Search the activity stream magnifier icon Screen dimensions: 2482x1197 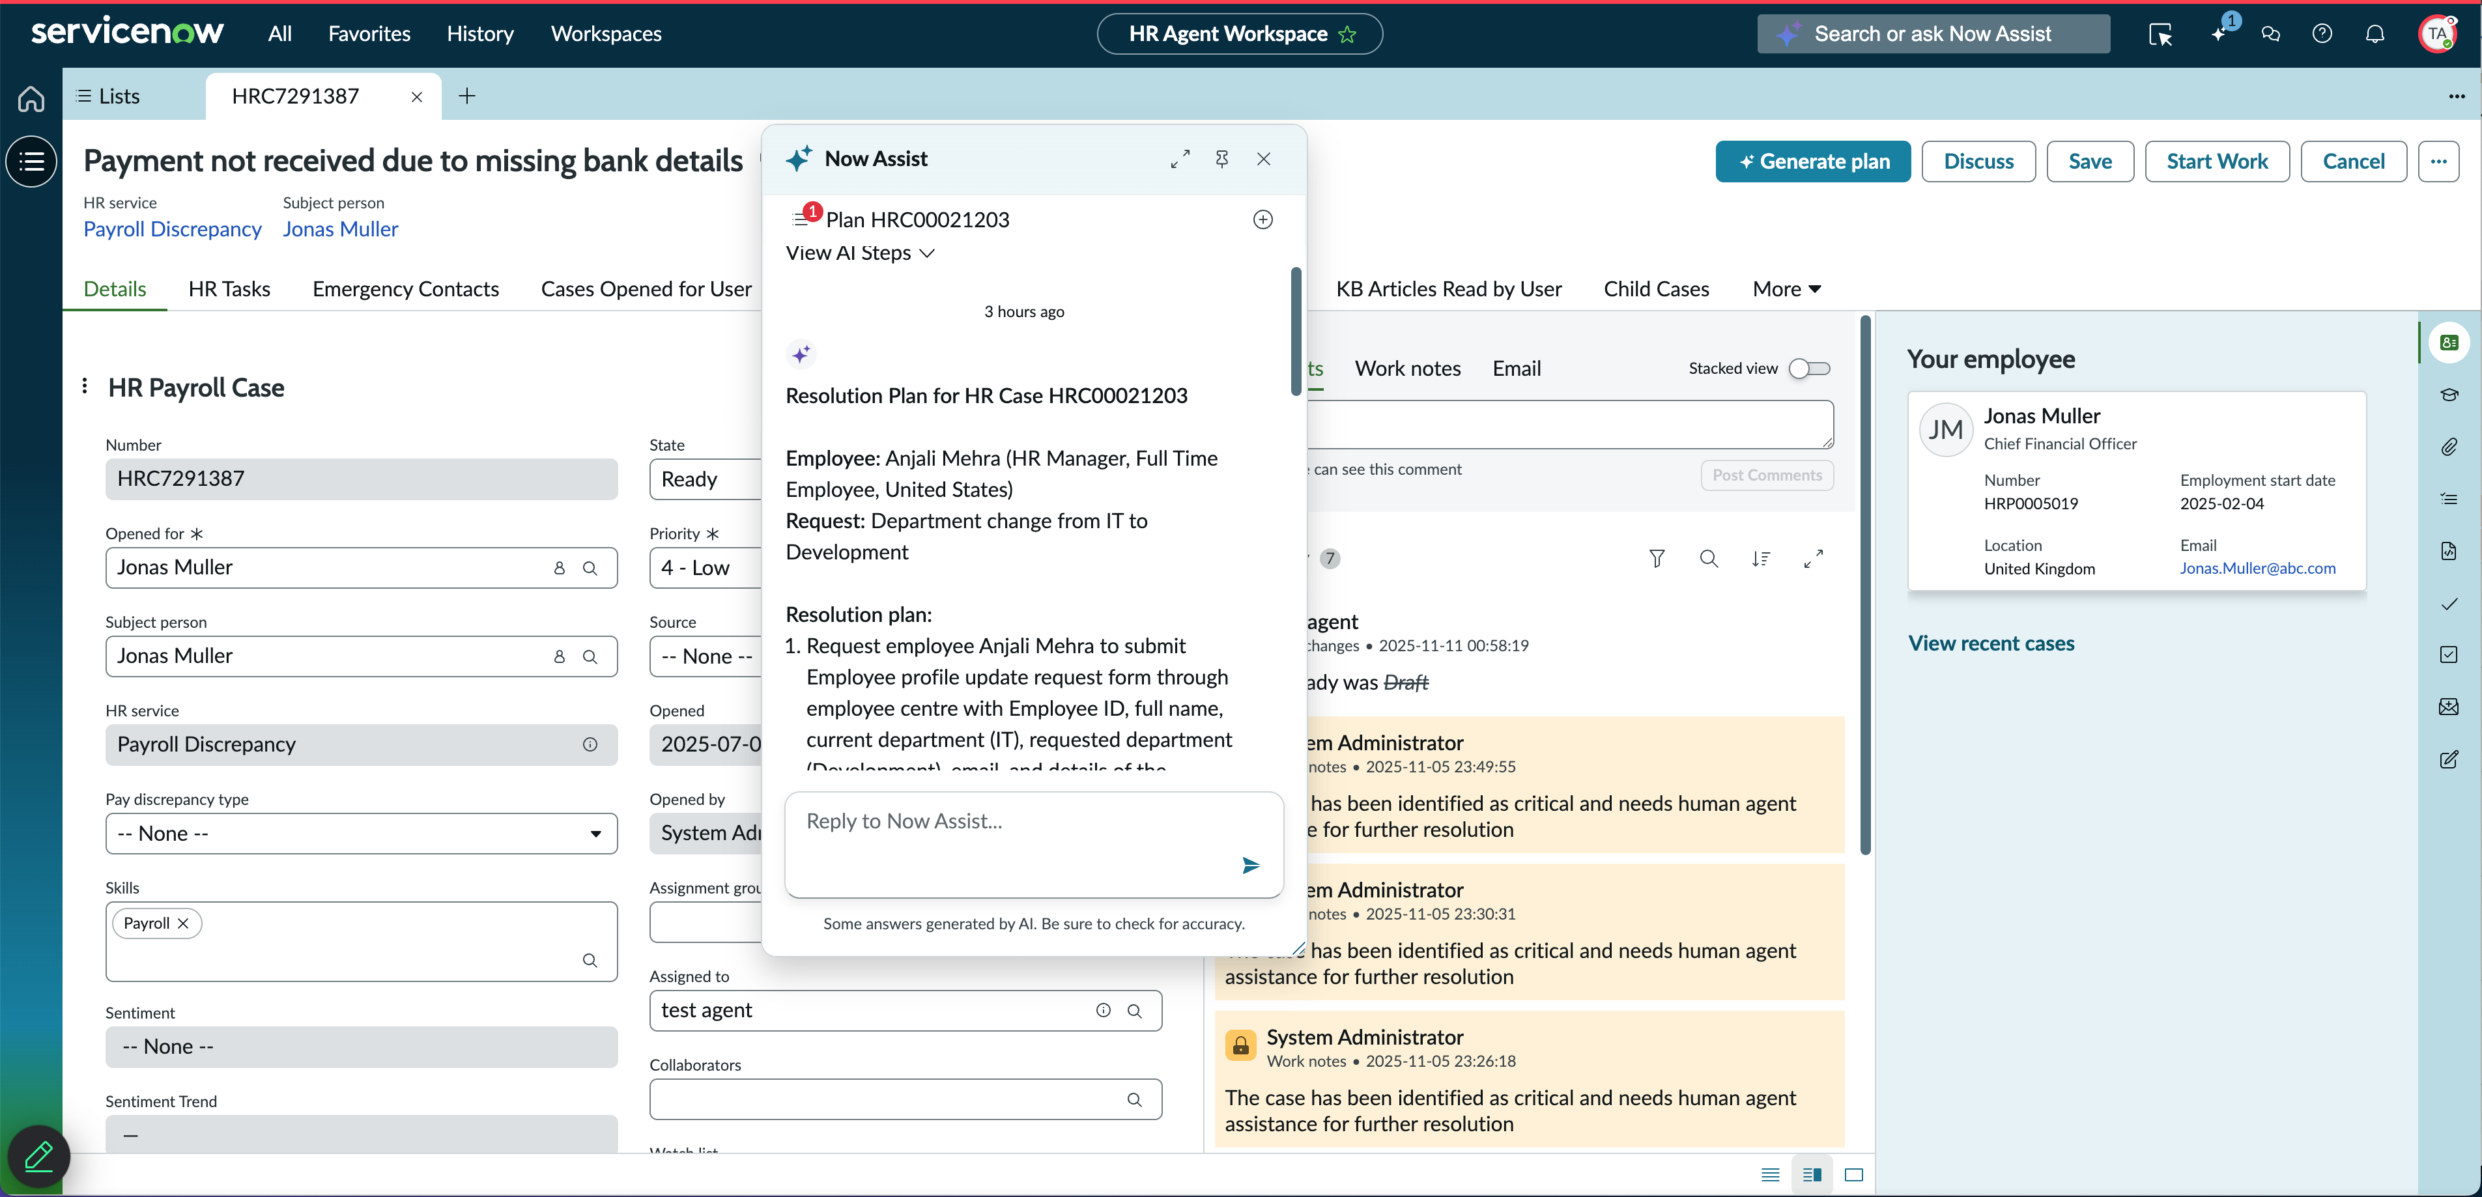pos(1709,559)
